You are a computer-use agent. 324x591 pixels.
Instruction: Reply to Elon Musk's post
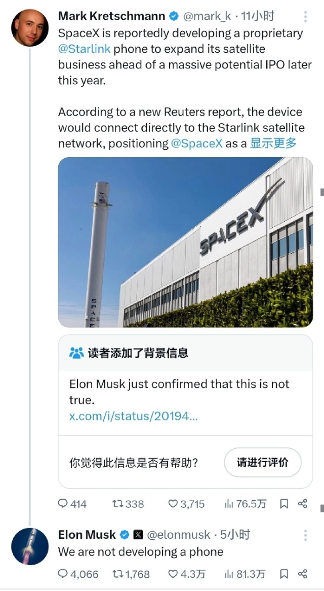[63, 574]
